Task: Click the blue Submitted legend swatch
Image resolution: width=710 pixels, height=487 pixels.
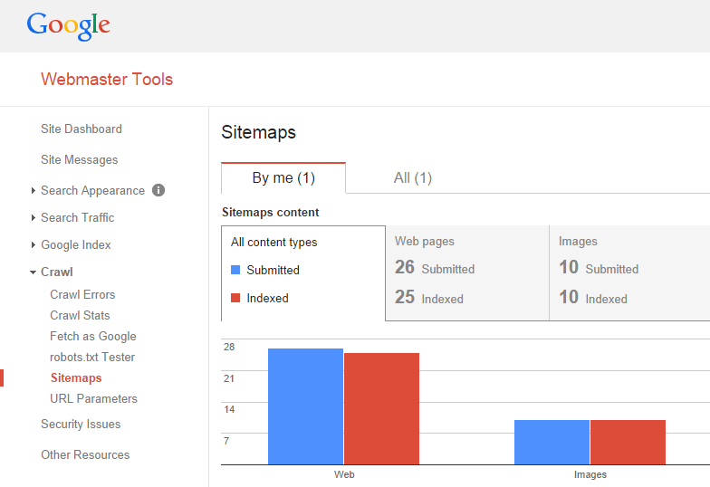Action: [236, 270]
